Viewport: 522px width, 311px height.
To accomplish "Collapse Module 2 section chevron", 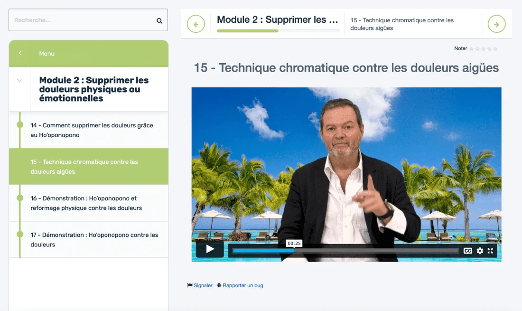I will tap(19, 80).
